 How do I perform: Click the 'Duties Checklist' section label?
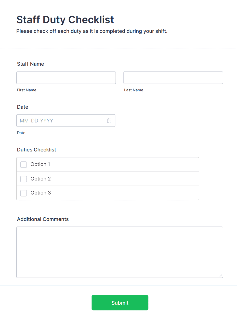(x=36, y=150)
